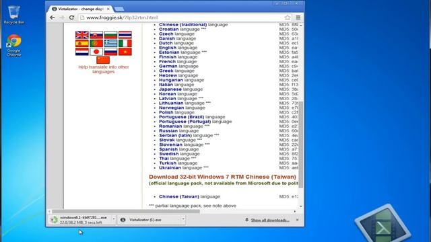
Task: Download the Latvian language pack
Action: 168,98
